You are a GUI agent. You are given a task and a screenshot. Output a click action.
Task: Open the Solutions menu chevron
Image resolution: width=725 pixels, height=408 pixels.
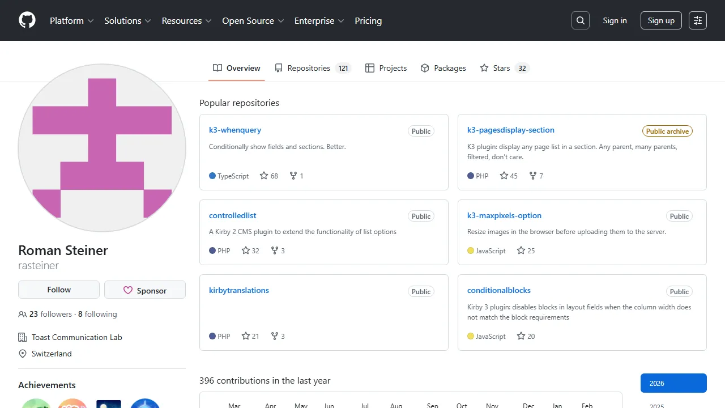click(x=148, y=21)
